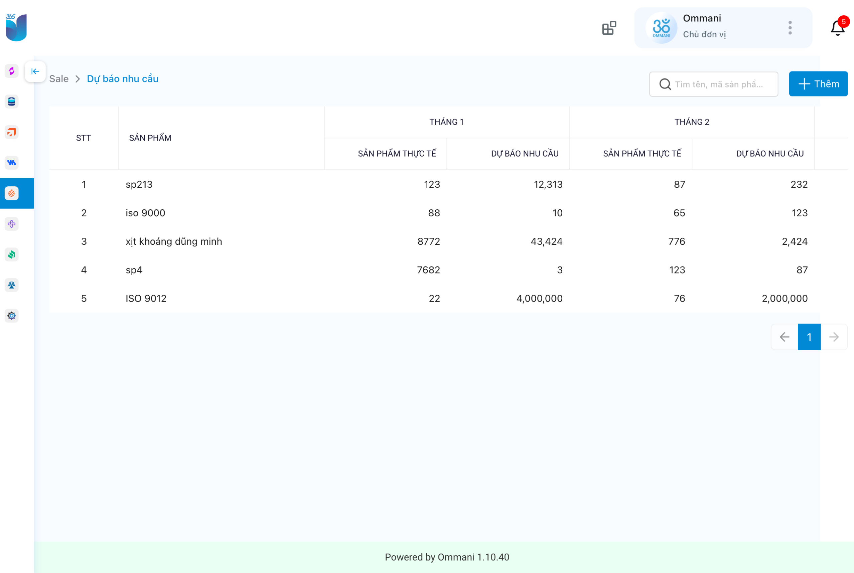Open the apps grid icon in header
Viewport: 854px width, 573px height.
coord(609,28)
